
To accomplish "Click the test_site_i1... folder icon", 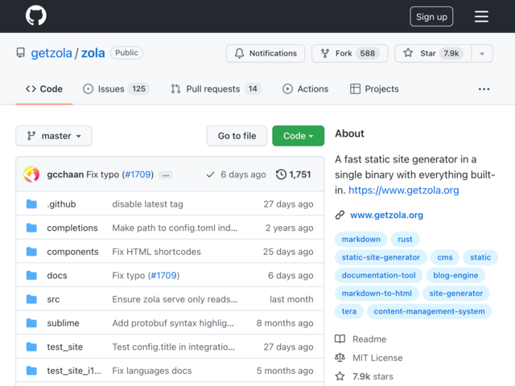I will [31, 370].
